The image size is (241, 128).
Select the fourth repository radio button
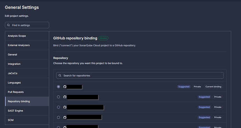[x=58, y=118]
